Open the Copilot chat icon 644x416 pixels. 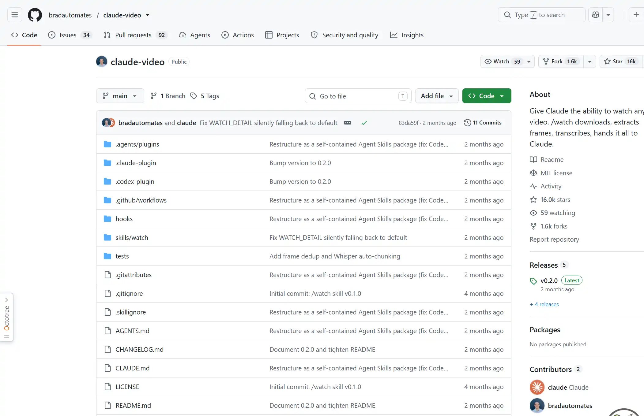pos(596,15)
